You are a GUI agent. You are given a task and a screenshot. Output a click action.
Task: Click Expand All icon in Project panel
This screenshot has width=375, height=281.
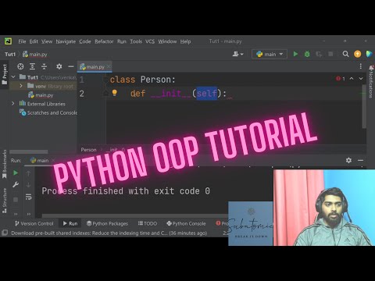pos(32,66)
